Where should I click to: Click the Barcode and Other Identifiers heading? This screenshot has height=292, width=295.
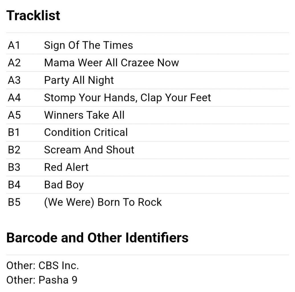(x=97, y=238)
